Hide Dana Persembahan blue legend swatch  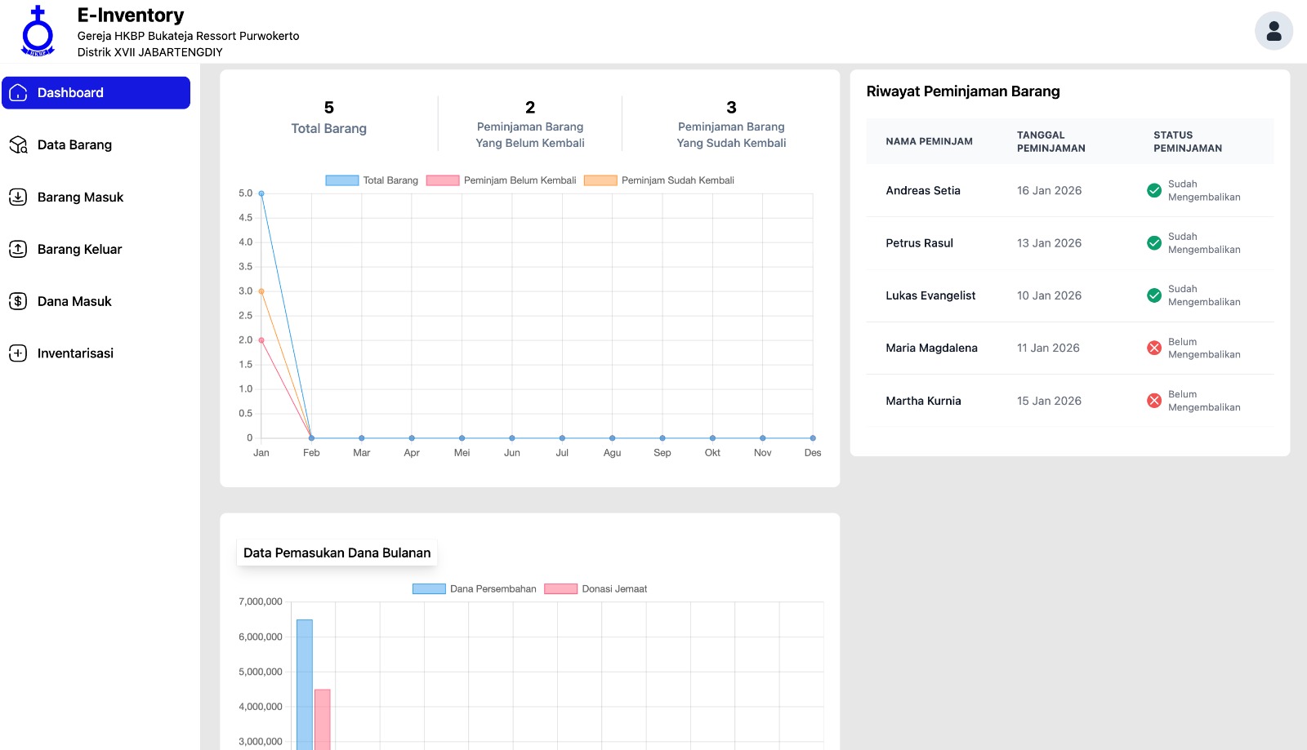click(429, 589)
